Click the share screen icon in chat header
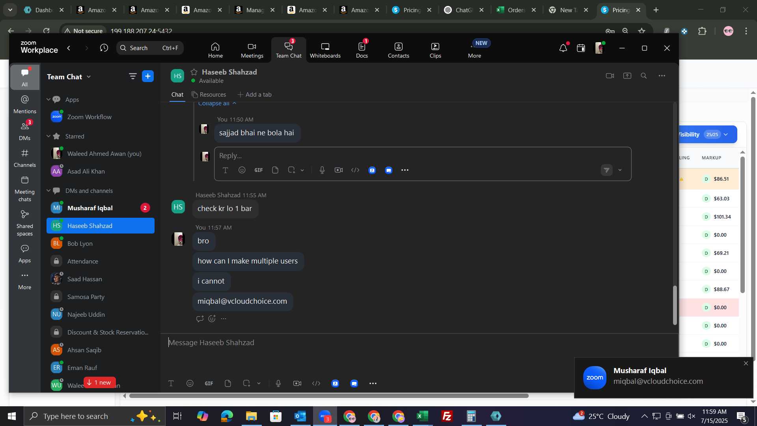This screenshot has width=757, height=426. click(x=627, y=76)
